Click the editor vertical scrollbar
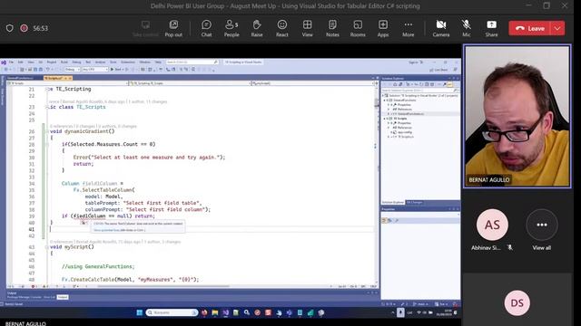 click(376, 185)
